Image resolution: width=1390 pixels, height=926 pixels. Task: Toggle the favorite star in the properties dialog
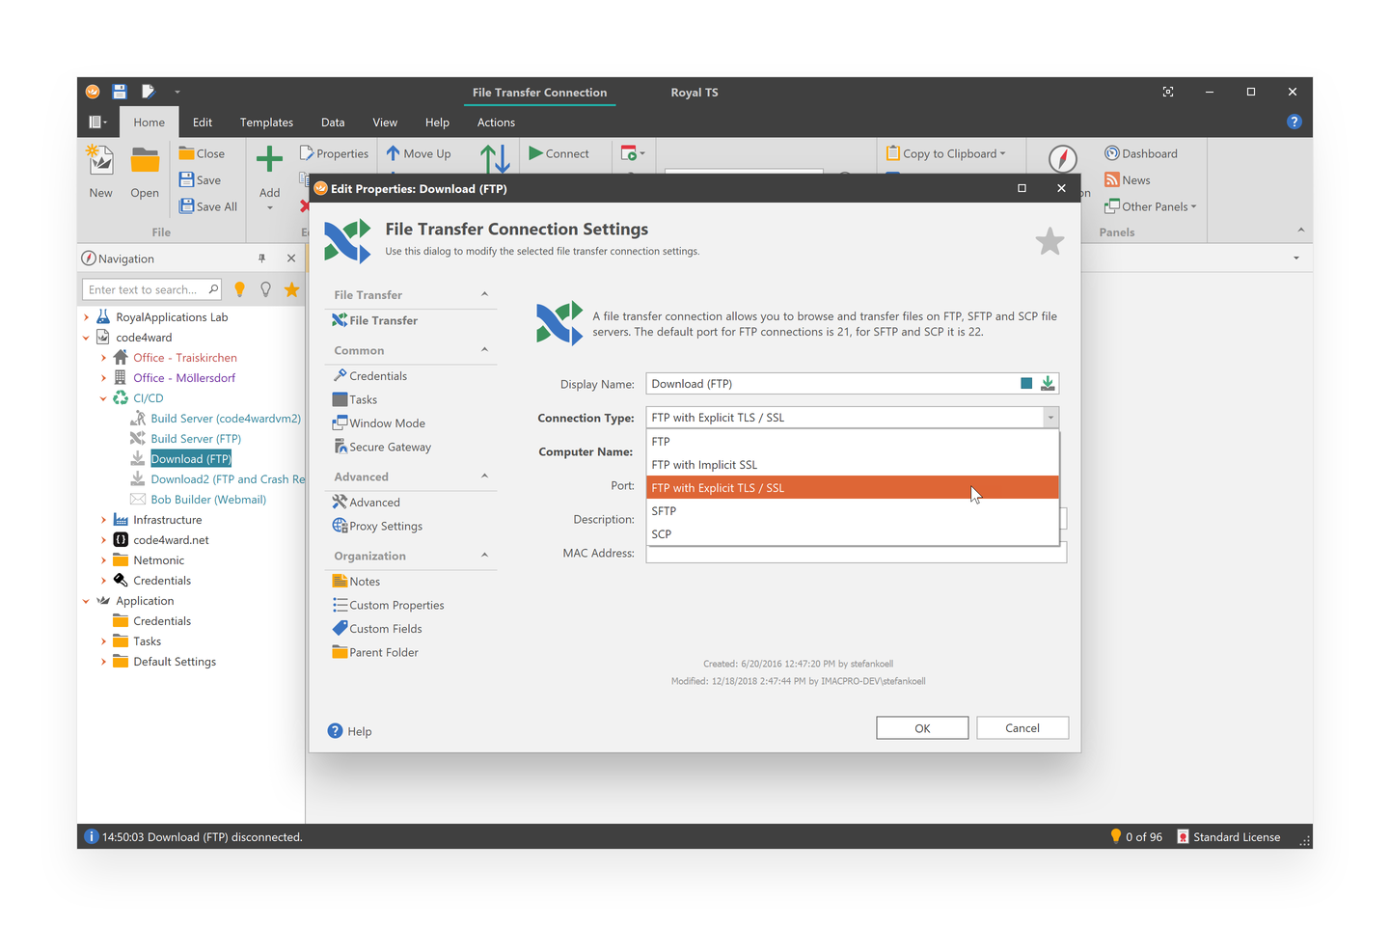(x=1049, y=241)
